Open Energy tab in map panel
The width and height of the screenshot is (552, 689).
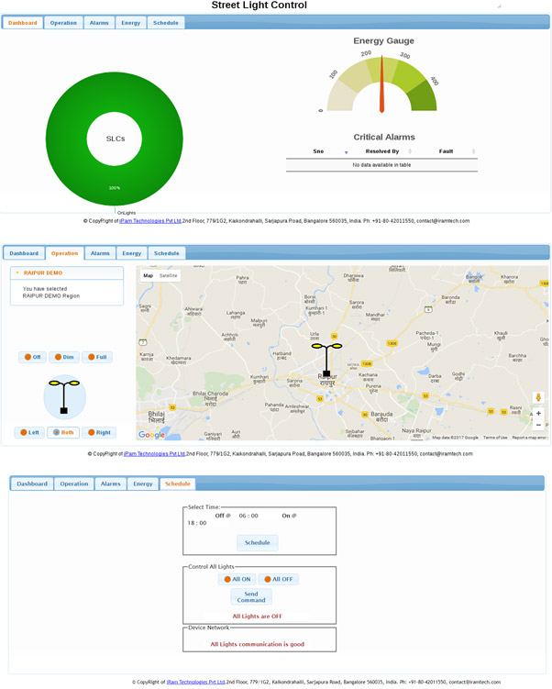click(x=132, y=253)
